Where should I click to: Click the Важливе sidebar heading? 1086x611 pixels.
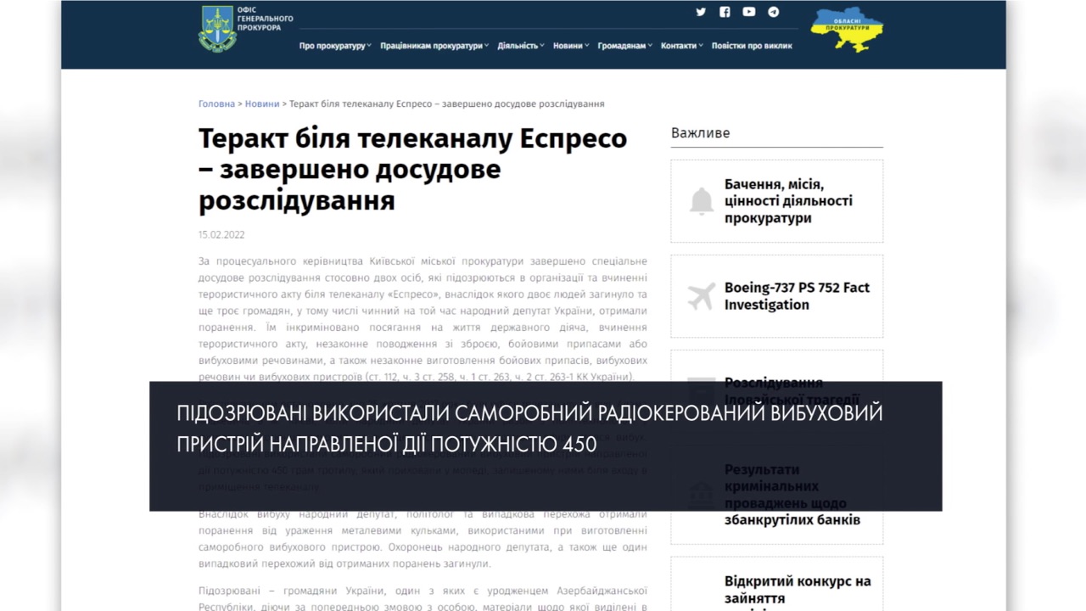click(700, 132)
